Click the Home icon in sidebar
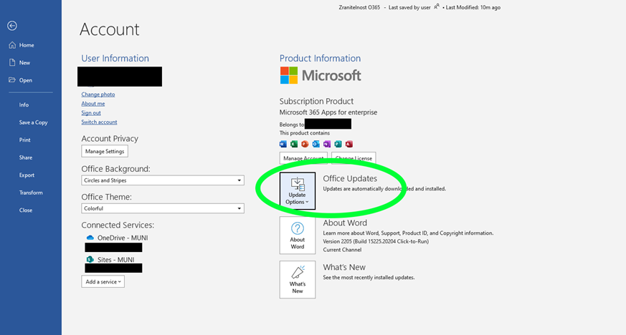This screenshot has height=335, width=626. pos(12,45)
